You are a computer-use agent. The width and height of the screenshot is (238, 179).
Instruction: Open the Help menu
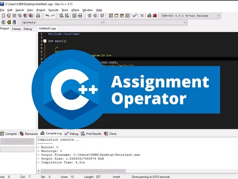point(99,10)
